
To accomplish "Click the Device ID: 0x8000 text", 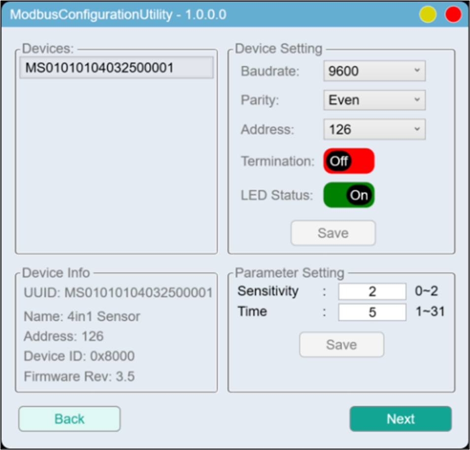I will coord(79,356).
